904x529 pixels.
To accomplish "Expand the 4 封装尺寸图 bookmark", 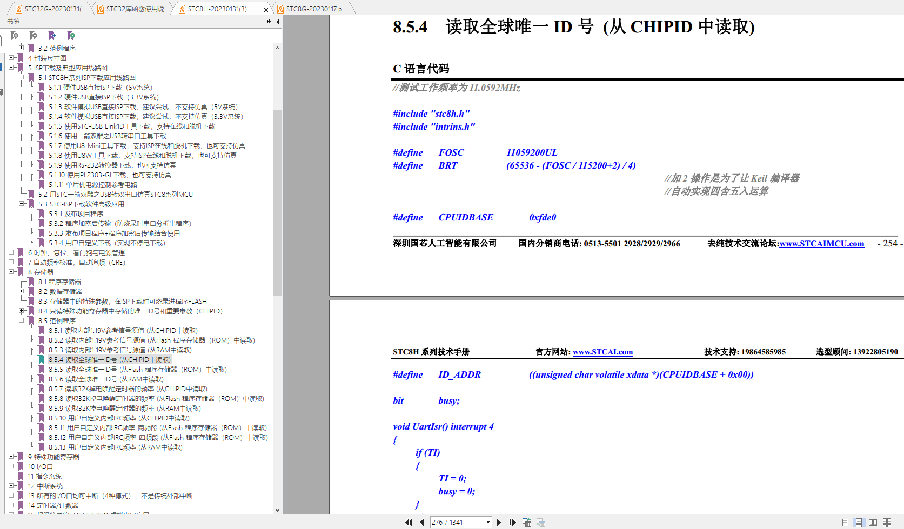I will tap(11, 57).
